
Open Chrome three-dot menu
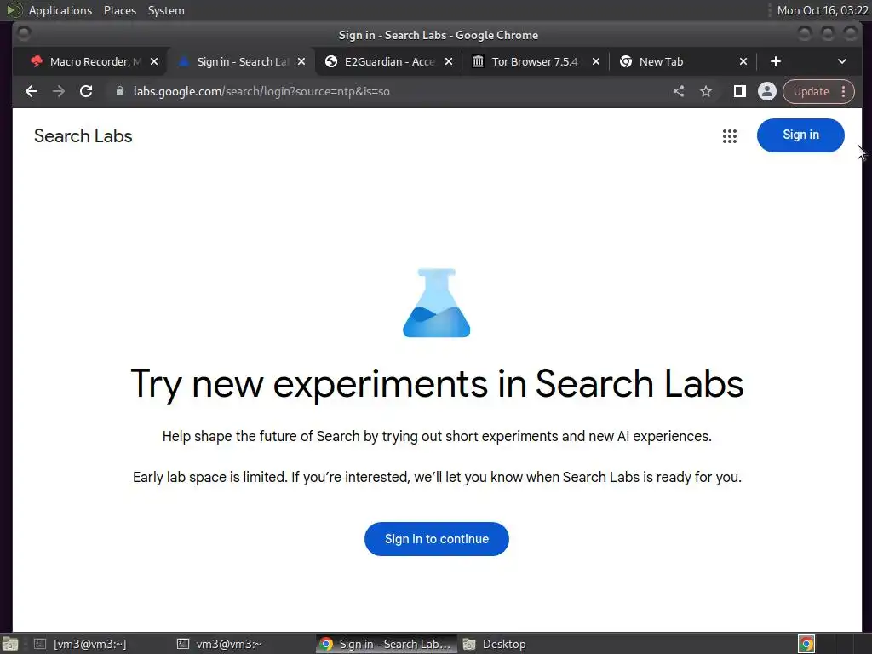pos(844,91)
